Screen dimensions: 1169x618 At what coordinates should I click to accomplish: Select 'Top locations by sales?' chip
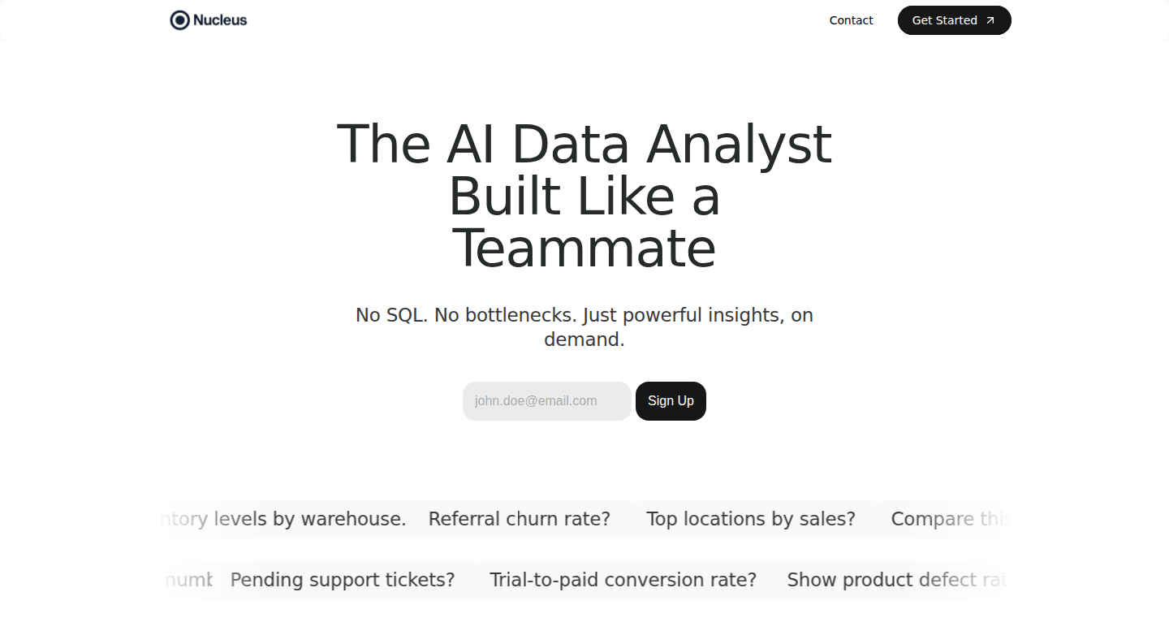[x=751, y=519]
